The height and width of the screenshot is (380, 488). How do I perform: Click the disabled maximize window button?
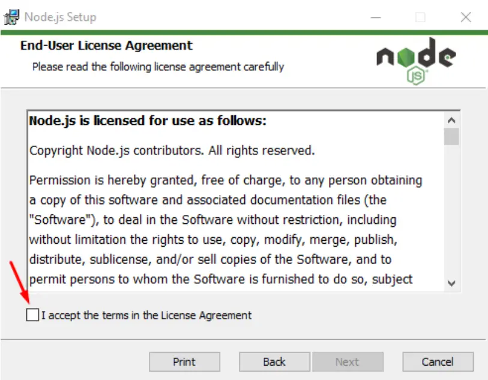click(420, 17)
